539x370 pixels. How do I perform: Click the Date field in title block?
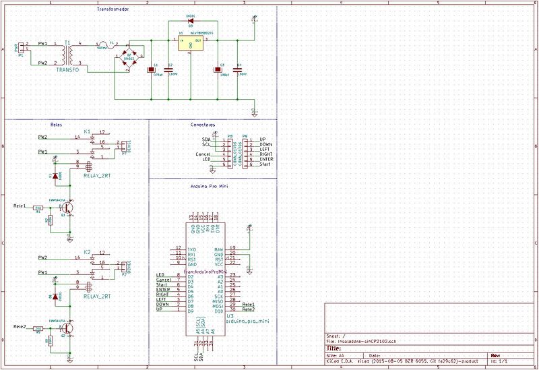tap(375, 356)
